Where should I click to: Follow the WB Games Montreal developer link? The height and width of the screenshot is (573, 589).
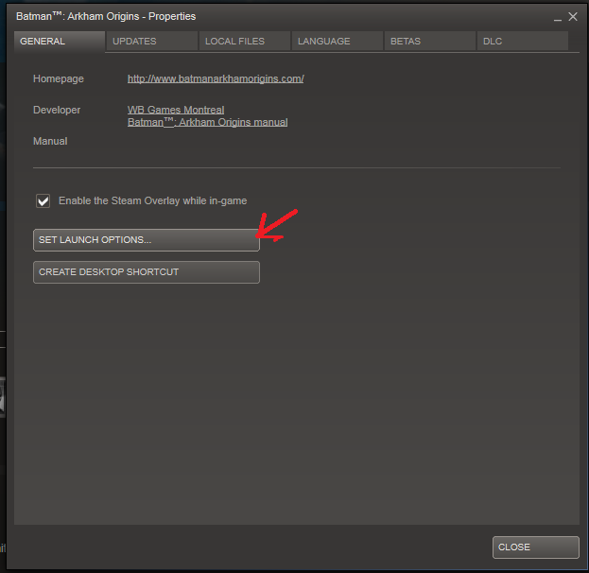176,110
